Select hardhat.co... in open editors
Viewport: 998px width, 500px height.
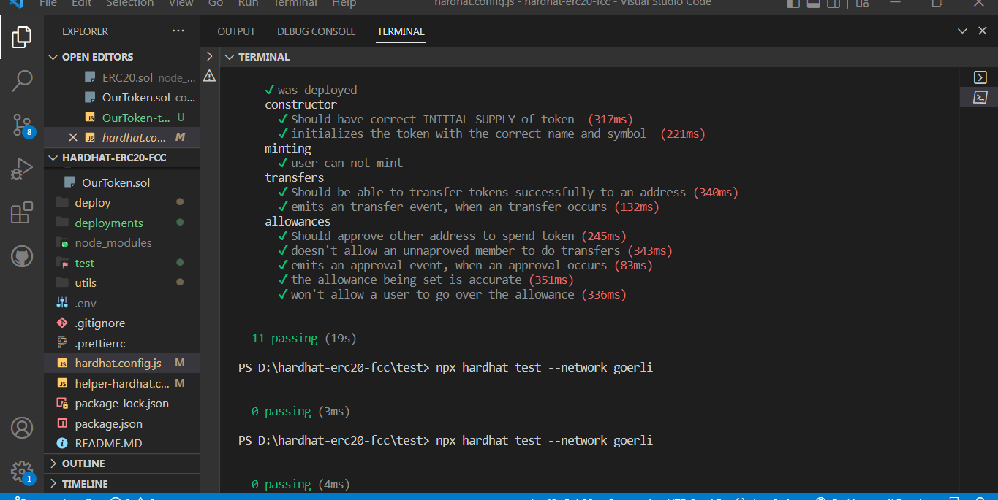click(121, 137)
